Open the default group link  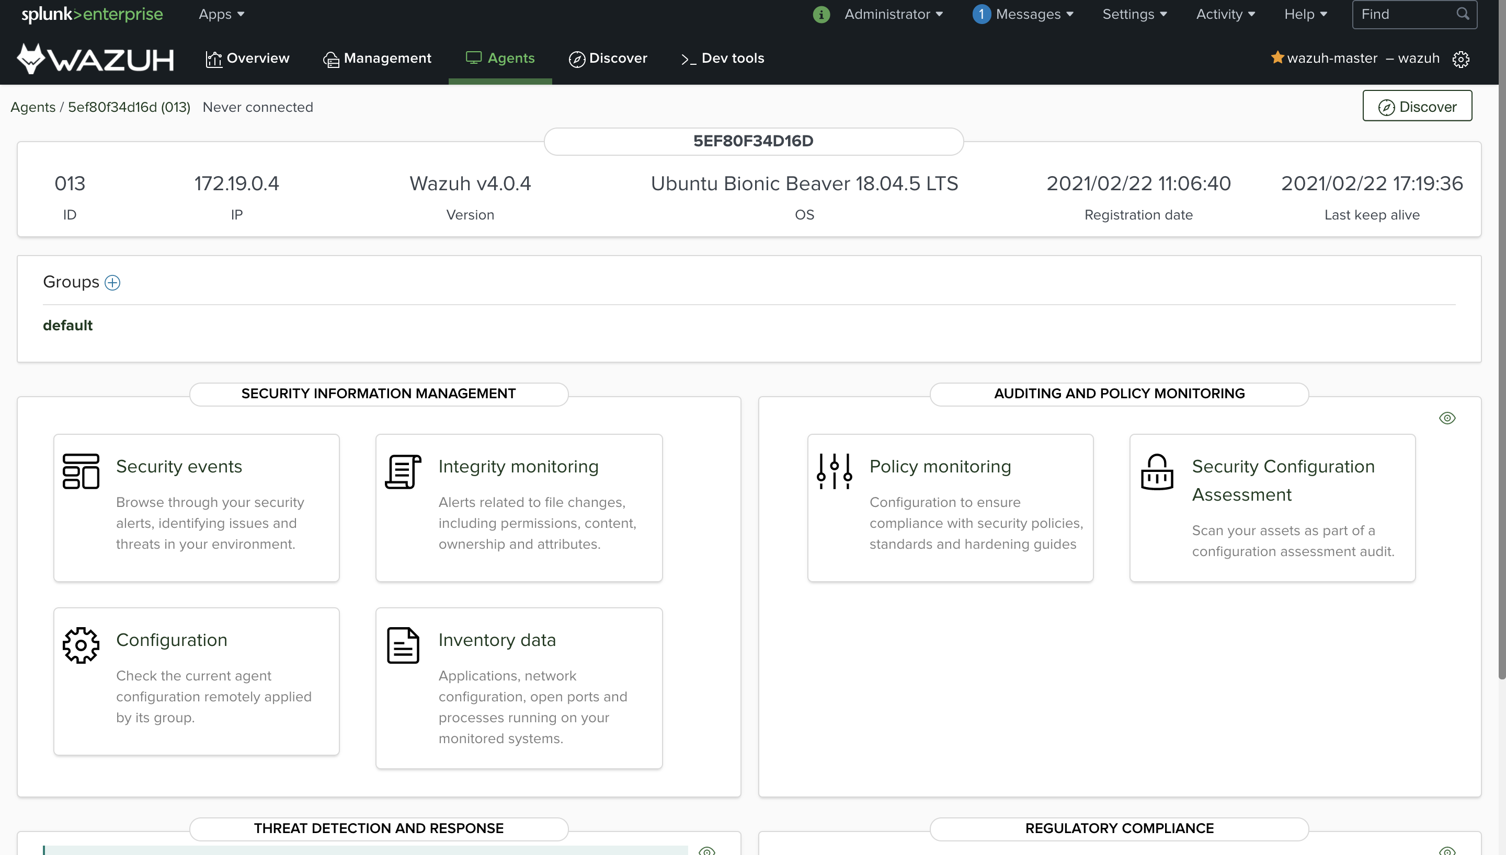67,325
